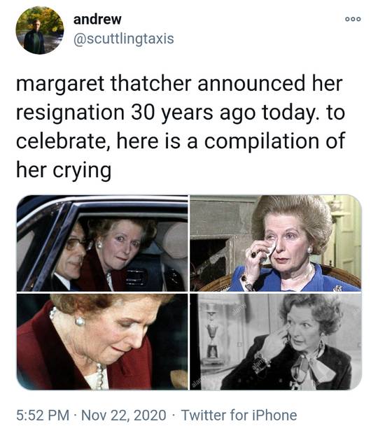Image resolution: width=378 pixels, height=433 pixels.
Task: Open the three-dot more options menu
Action: pyautogui.click(x=353, y=19)
